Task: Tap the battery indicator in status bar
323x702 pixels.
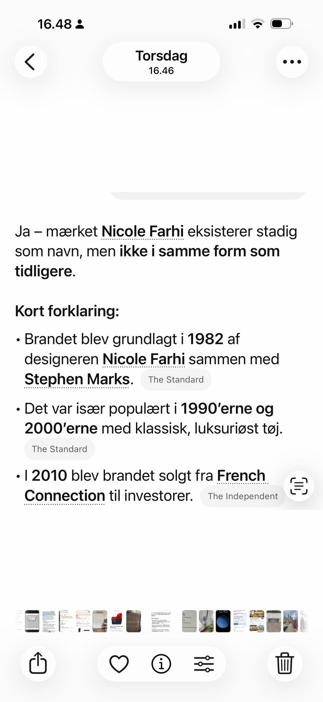Action: click(281, 24)
